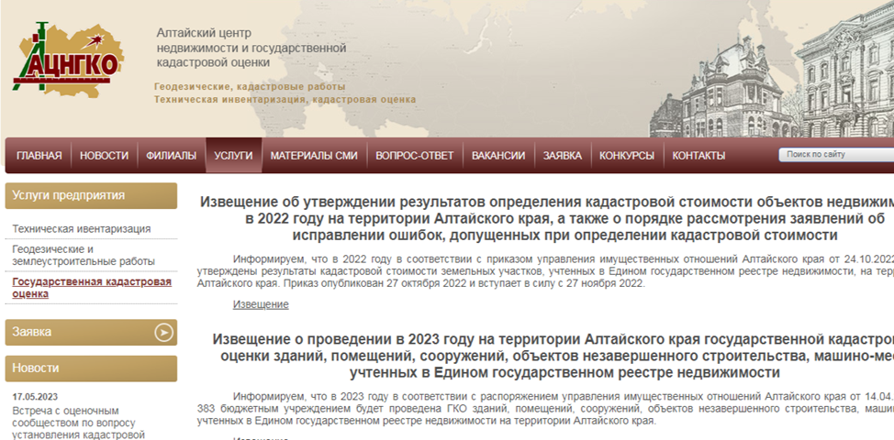Click ЗАЯВКА in the top navigation

[x=562, y=156]
